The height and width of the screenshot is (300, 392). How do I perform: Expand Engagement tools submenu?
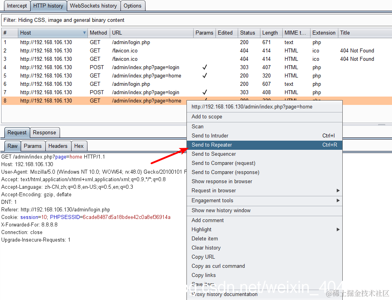264,201
